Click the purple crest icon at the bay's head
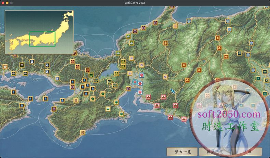The width and height of the screenshot is (270, 158). click(x=128, y=89)
